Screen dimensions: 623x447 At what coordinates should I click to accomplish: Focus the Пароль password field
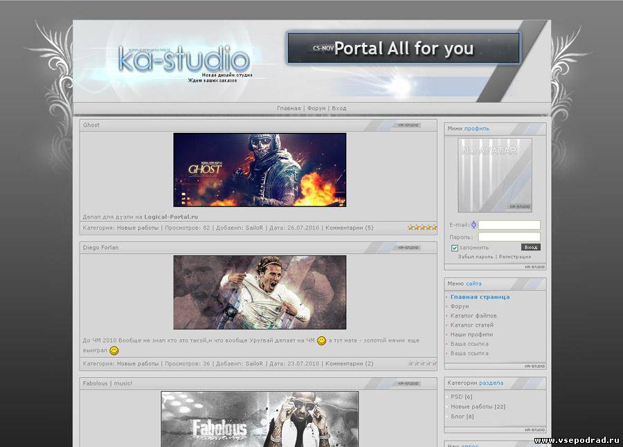coord(509,237)
